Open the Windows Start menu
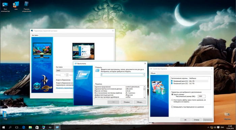Image resolution: width=236 pixels, height=130 pixels. coord(3,127)
